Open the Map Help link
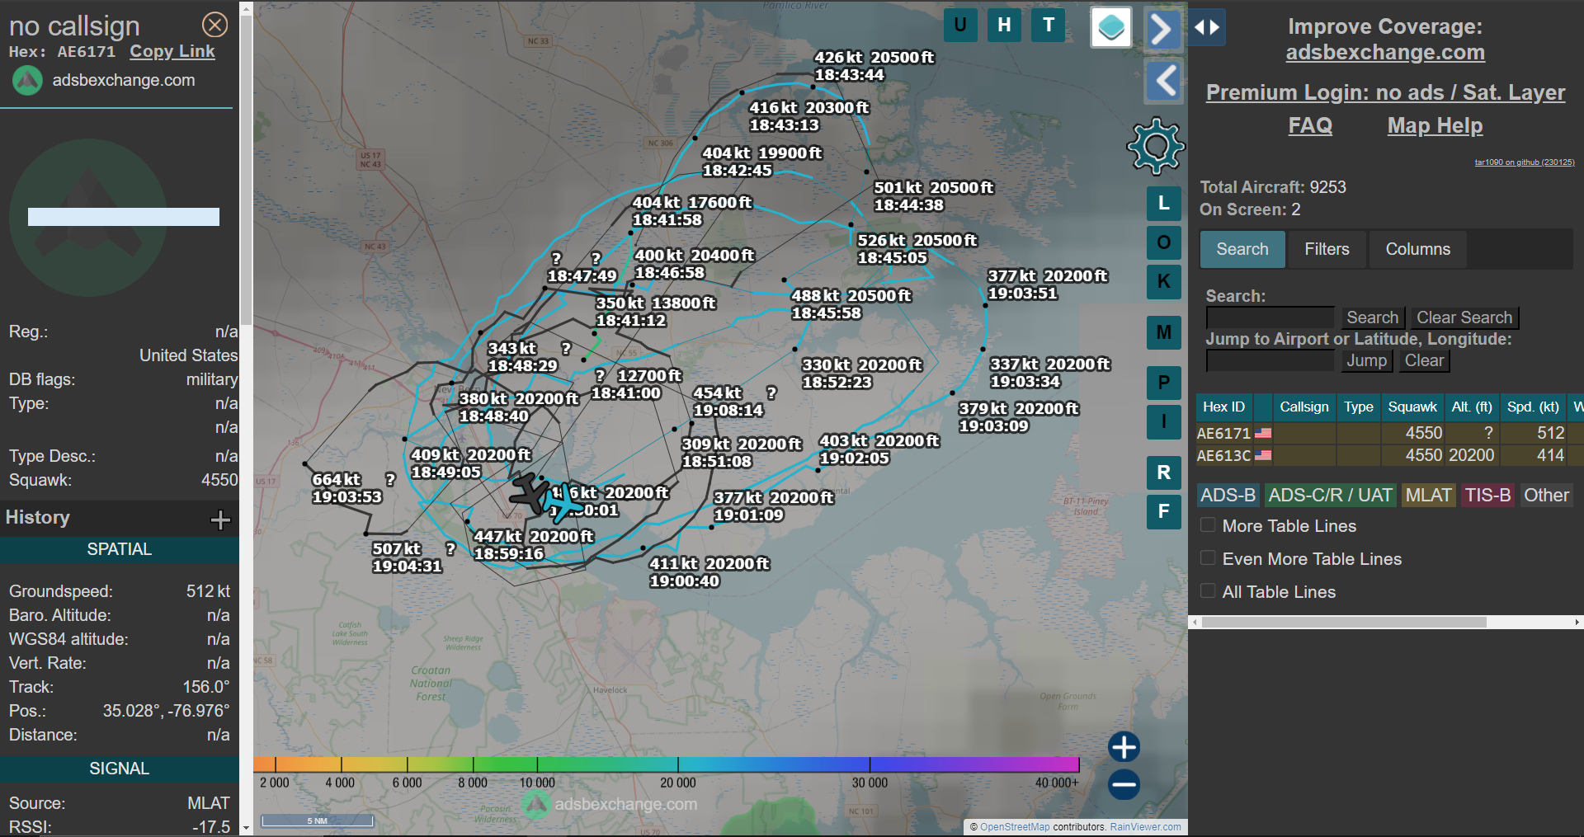This screenshot has height=837, width=1584. pos(1435,125)
